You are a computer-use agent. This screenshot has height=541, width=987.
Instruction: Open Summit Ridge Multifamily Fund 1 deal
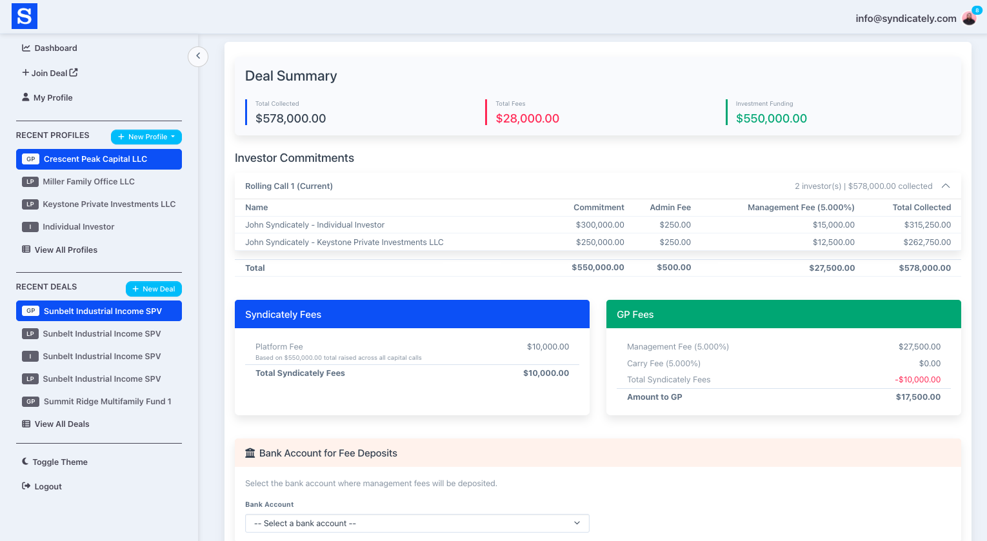tap(107, 401)
